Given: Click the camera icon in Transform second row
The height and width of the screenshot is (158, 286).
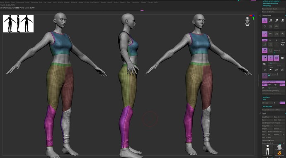Looking at the screenshot, I should point(276,26).
